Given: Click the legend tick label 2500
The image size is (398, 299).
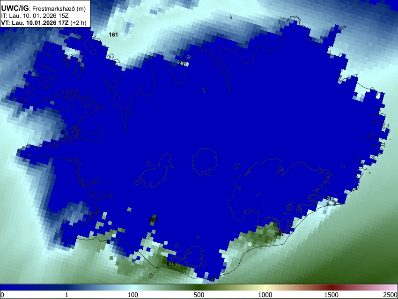Looking at the screenshot, I should (391, 295).
